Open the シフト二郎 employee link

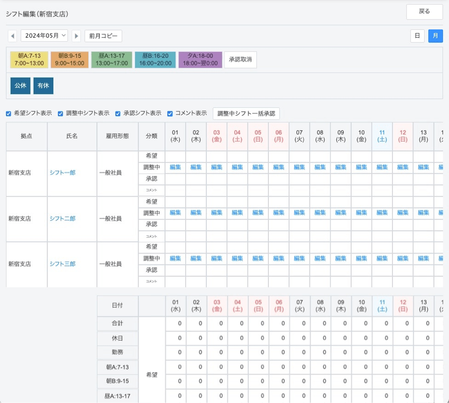(63, 219)
